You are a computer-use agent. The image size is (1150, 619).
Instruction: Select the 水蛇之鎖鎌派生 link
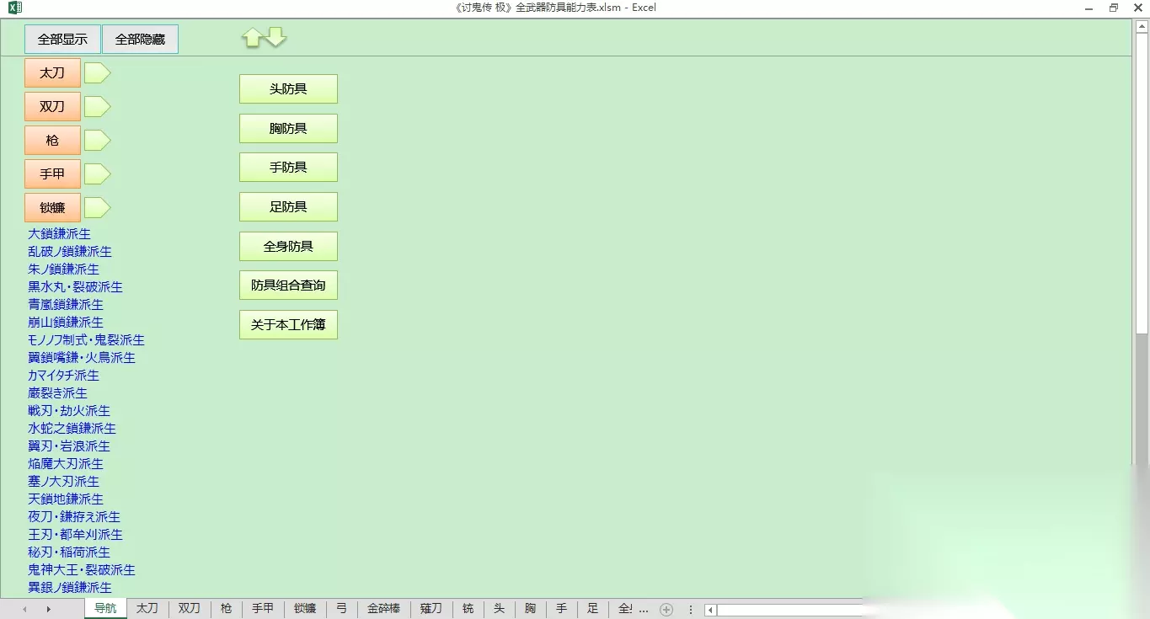(72, 429)
